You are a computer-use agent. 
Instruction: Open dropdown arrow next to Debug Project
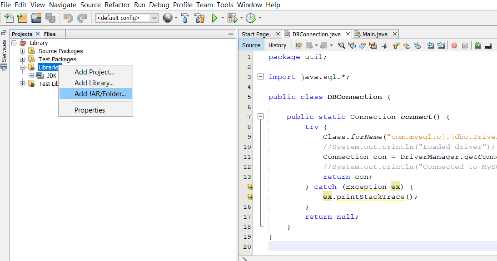[241, 18]
